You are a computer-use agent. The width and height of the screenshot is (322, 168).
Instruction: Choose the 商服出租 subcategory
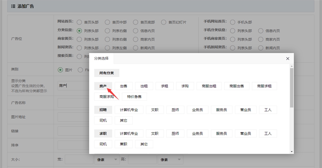point(209,86)
